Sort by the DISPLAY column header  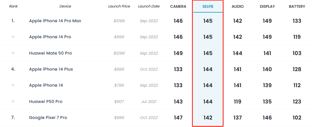[267, 6]
